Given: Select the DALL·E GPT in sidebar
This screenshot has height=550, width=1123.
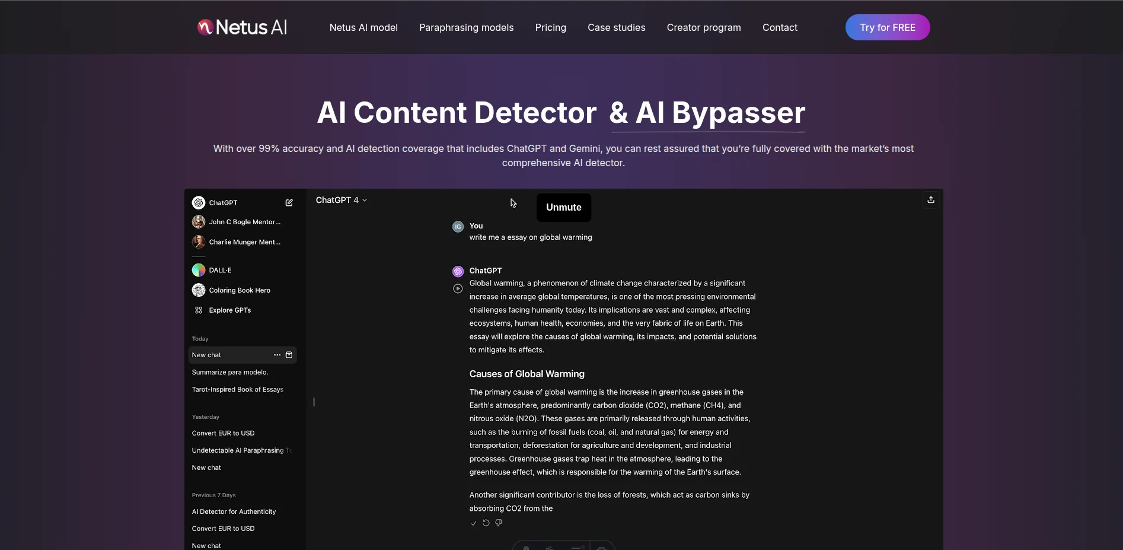Looking at the screenshot, I should [x=220, y=271].
